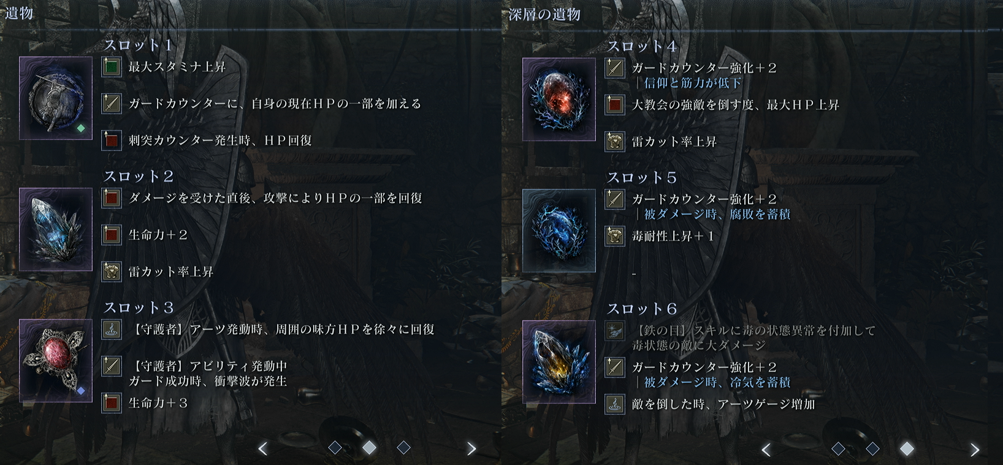Click the dimmed 【鉄の目】 skill effect icon
The width and height of the screenshot is (1003, 465).
[x=615, y=331]
